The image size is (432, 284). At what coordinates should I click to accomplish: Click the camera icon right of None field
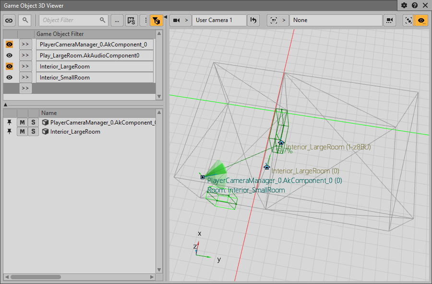(389, 20)
